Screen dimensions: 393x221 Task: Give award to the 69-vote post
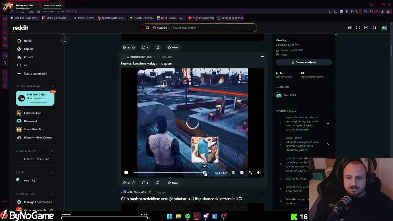158,183
